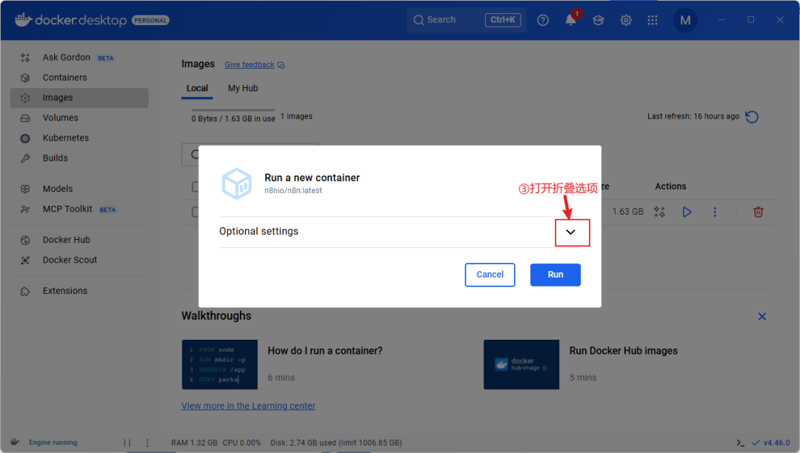Click RAM 1.32 GB in status bar
This screenshot has width=800, height=453.
[194, 443]
